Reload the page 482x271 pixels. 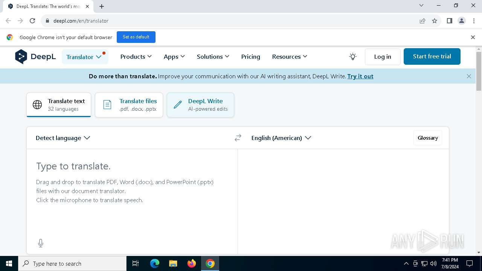tap(32, 21)
